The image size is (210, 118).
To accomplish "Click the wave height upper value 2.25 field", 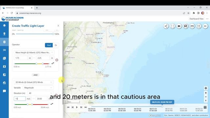I will pos(43,58).
